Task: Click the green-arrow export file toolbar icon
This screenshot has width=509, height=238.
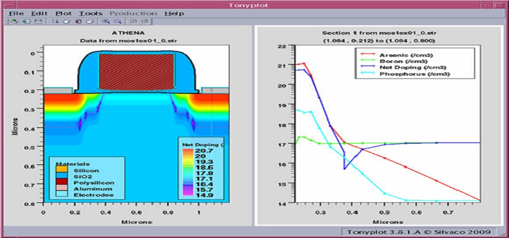Action: tap(27, 21)
